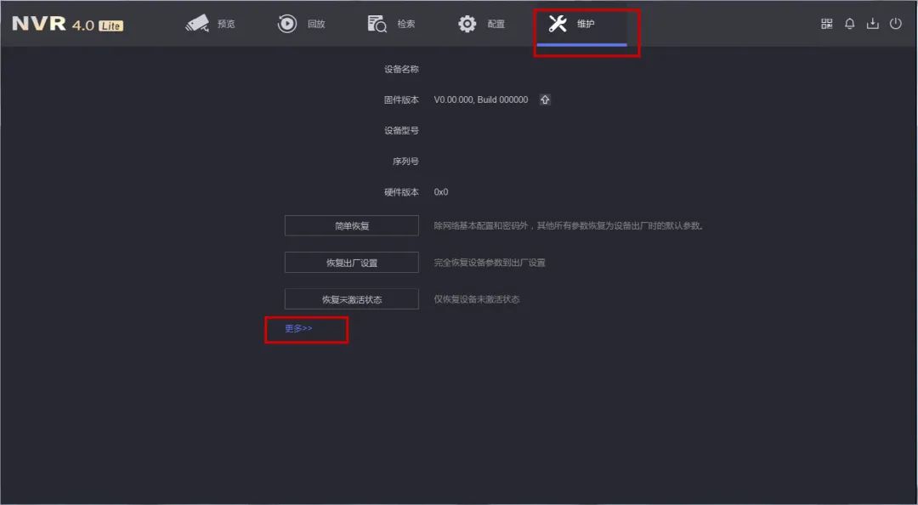
Task: Switch to the 预览 tab label
Action: click(x=226, y=24)
